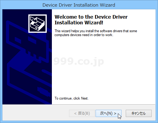This screenshot has height=123, width=158.
Task: Click the computer hardware icon in white box
Action: pyautogui.click(x=37, y=24)
